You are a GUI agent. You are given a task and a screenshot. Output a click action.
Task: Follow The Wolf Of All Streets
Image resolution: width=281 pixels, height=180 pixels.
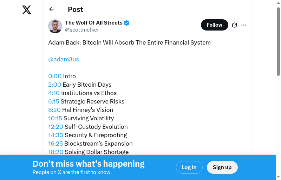coord(214,25)
